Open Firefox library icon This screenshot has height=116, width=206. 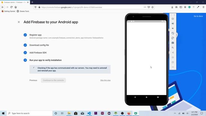tap(177, 7)
